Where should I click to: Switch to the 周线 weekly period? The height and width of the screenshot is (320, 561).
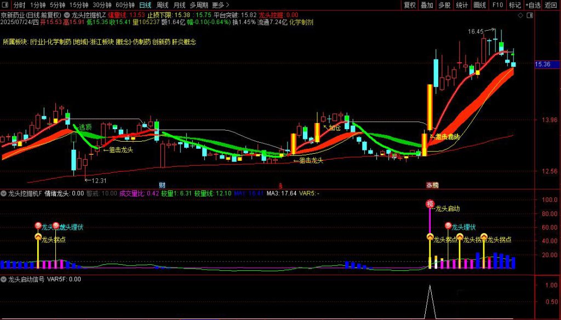(x=163, y=5)
